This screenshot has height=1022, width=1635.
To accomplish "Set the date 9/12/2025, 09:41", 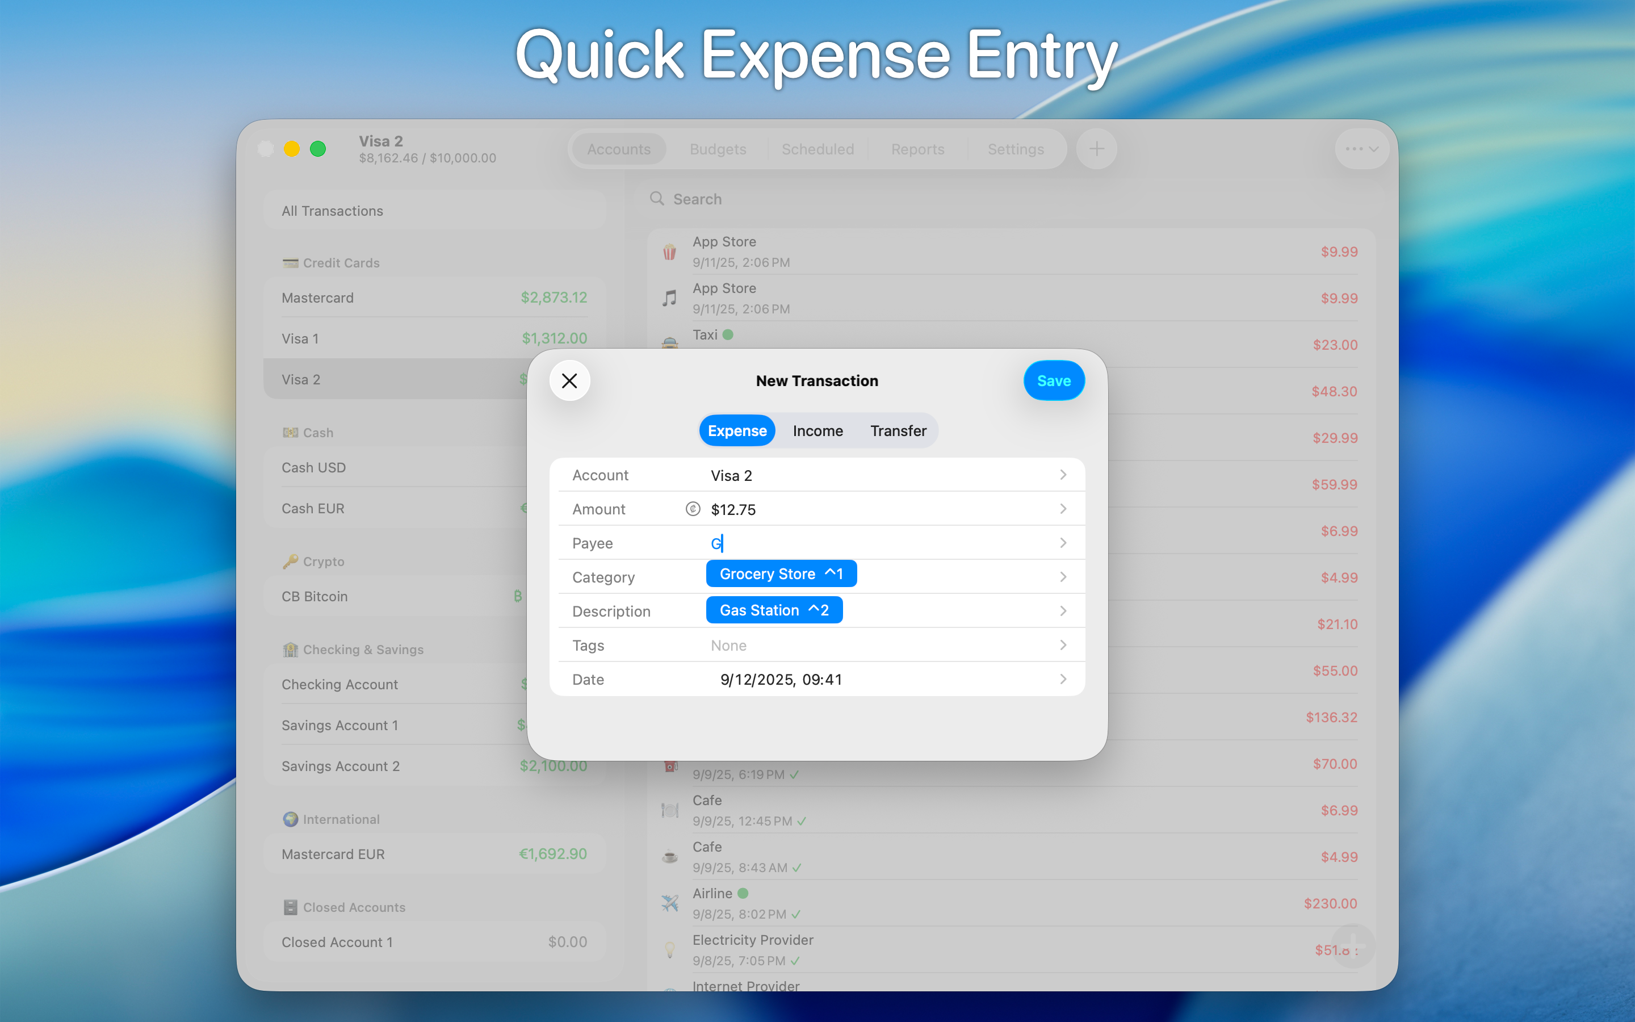I will [781, 679].
